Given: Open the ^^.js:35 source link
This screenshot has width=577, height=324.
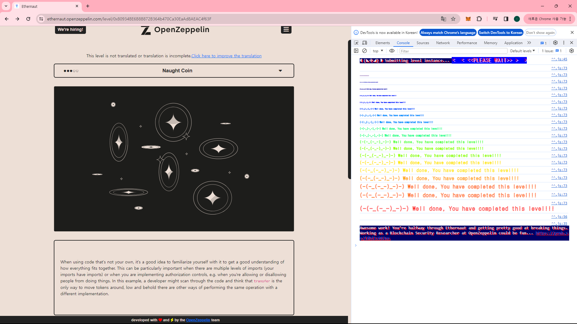Looking at the screenshot, I should coord(559,223).
